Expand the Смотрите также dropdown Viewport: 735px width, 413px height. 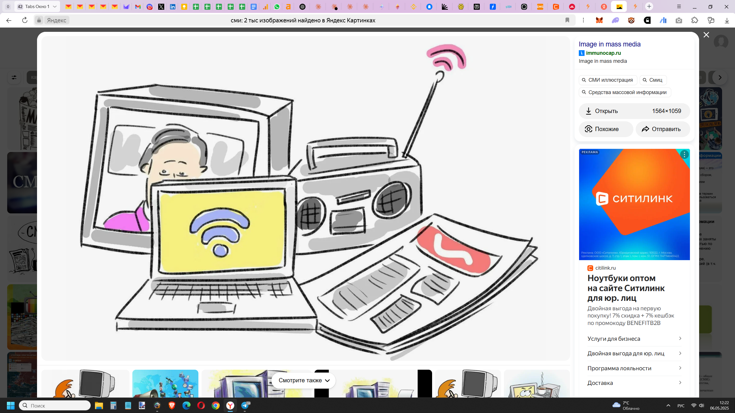pyautogui.click(x=304, y=380)
